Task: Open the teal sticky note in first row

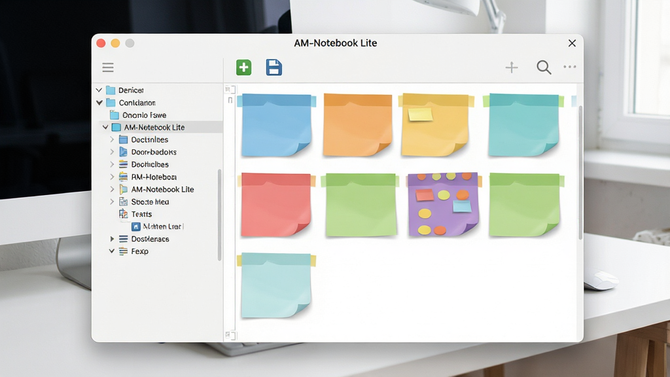Action: [x=523, y=125]
